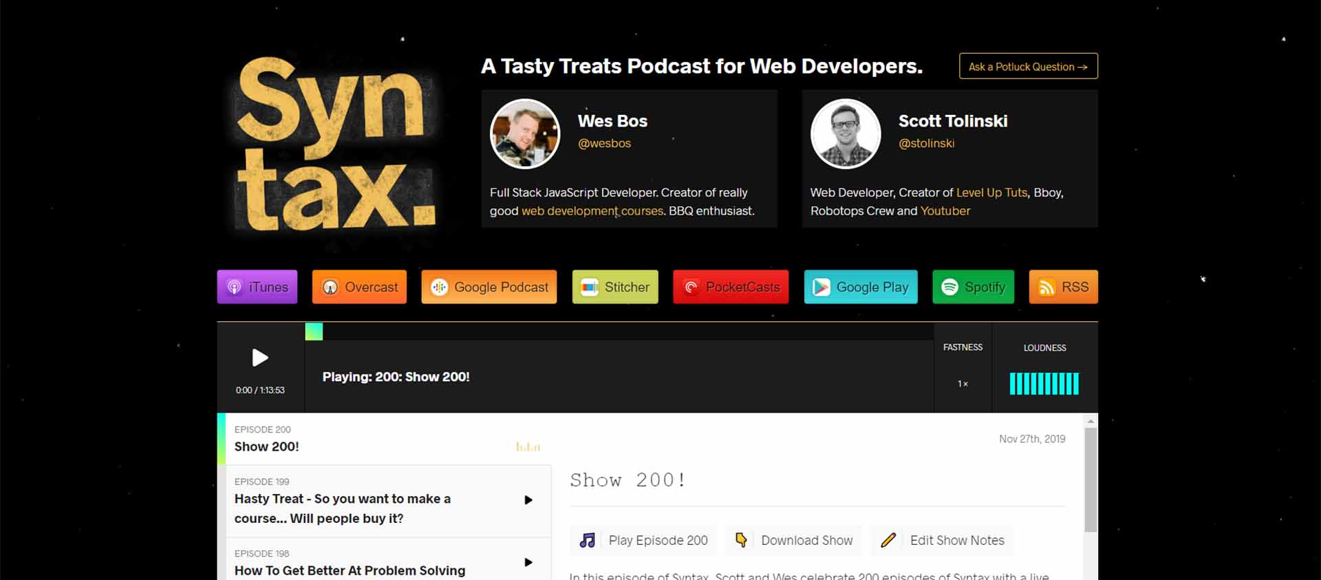Click the Scott Tolinski name heading

953,121
